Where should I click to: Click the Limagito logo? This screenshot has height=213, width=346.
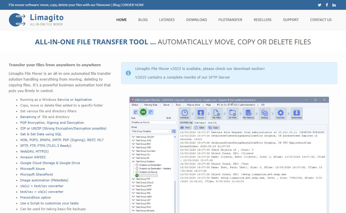36,20
